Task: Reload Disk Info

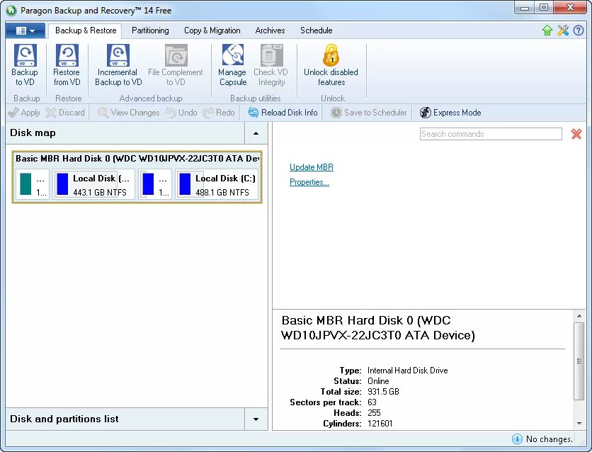Action: pos(283,113)
